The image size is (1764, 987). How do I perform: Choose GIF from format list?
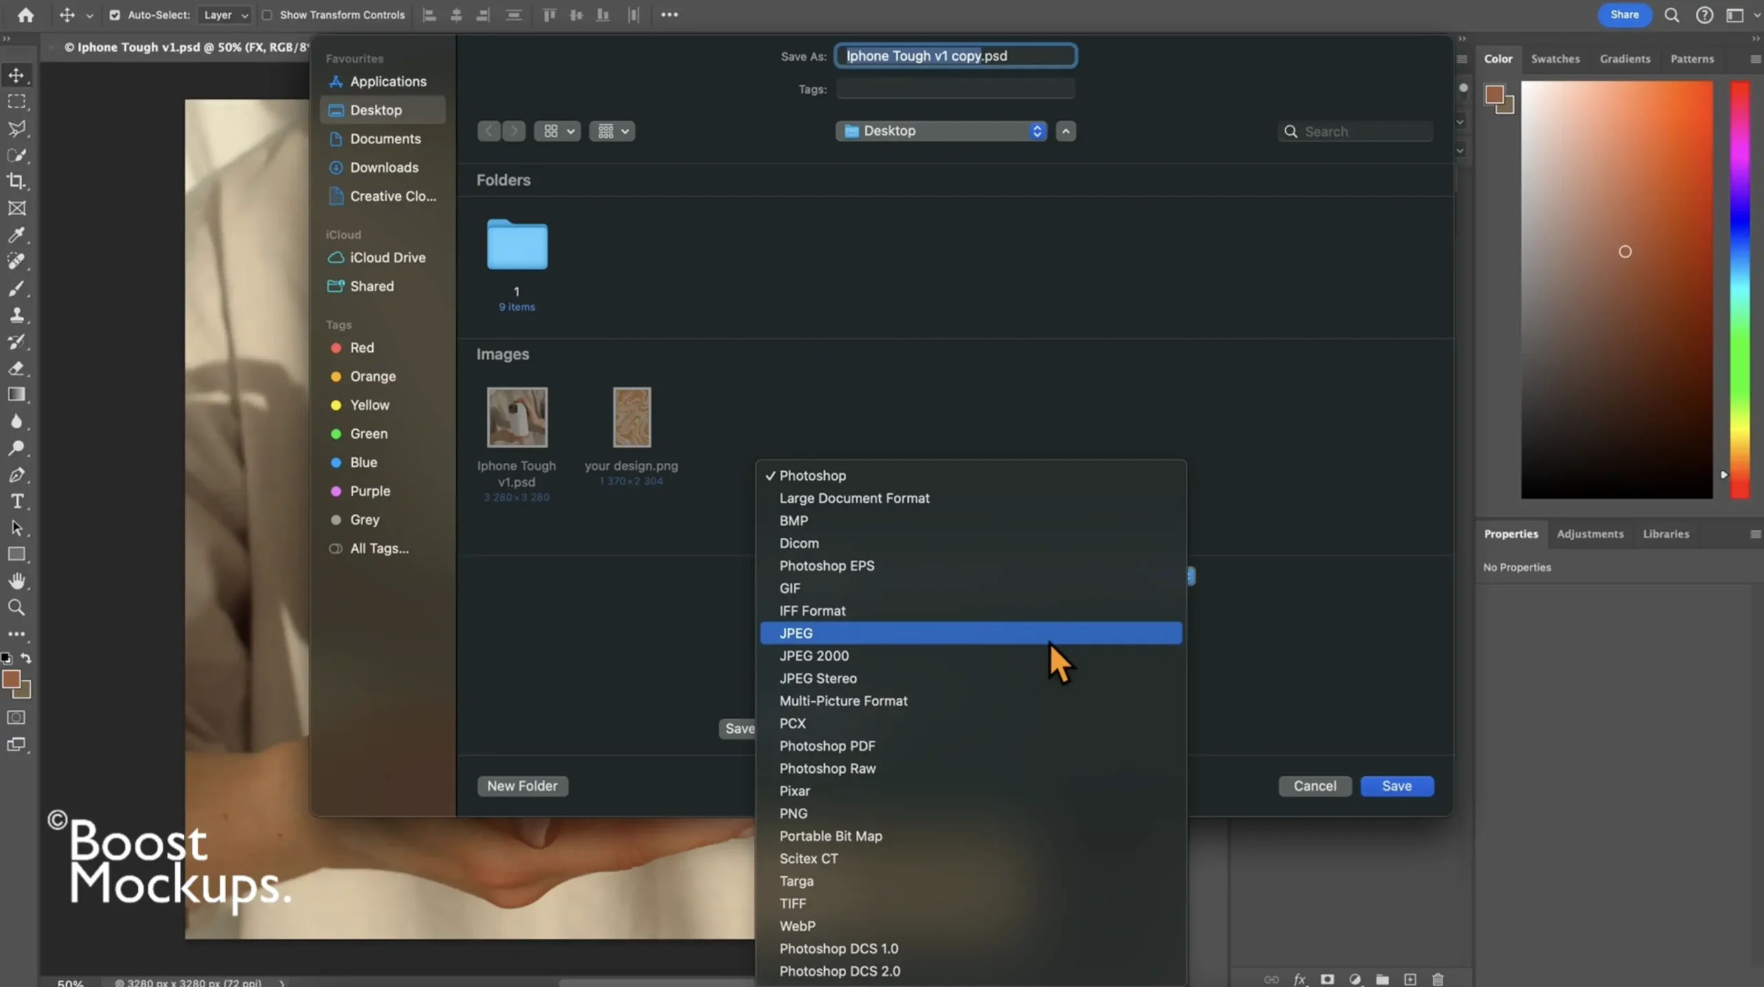pos(970,588)
